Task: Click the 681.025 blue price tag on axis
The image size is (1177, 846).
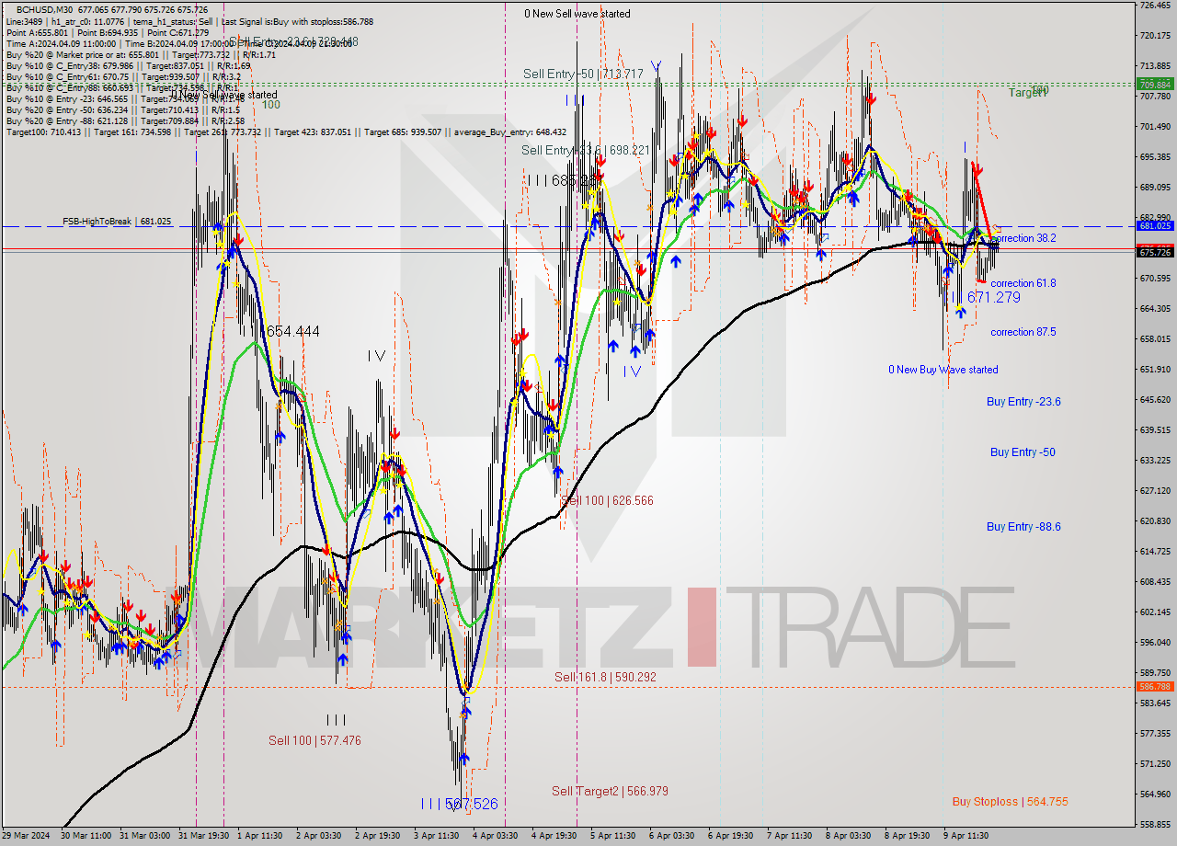Action: point(1155,225)
